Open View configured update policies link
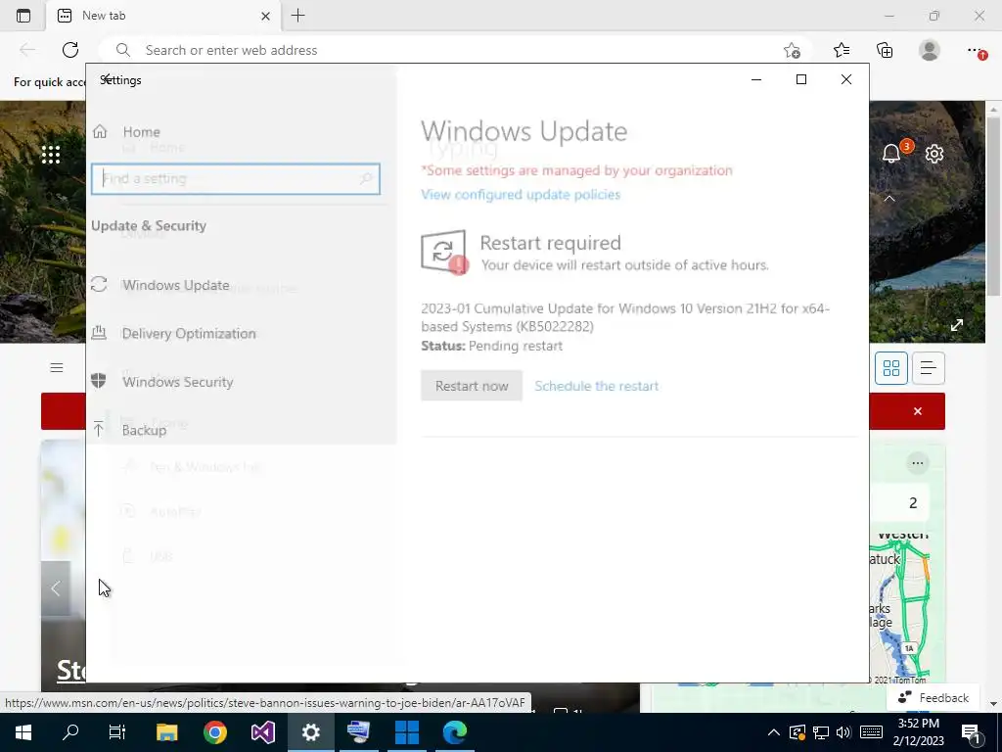 [521, 195]
